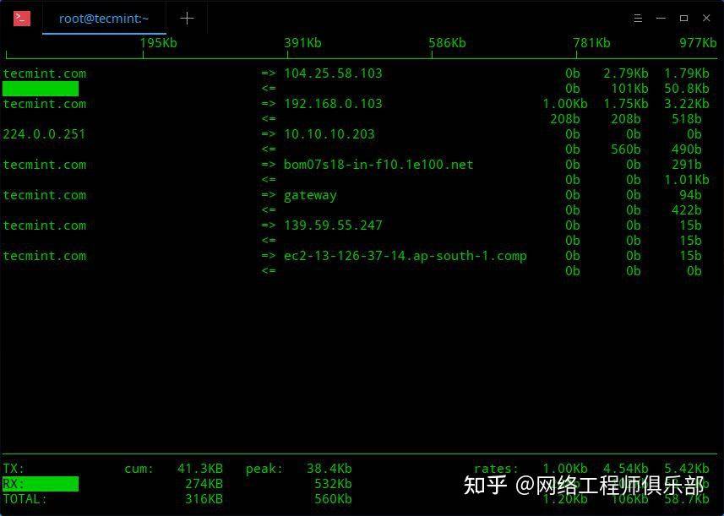Screen dimensions: 724x516
Task: Click the 490b rate value
Action: coord(687,149)
